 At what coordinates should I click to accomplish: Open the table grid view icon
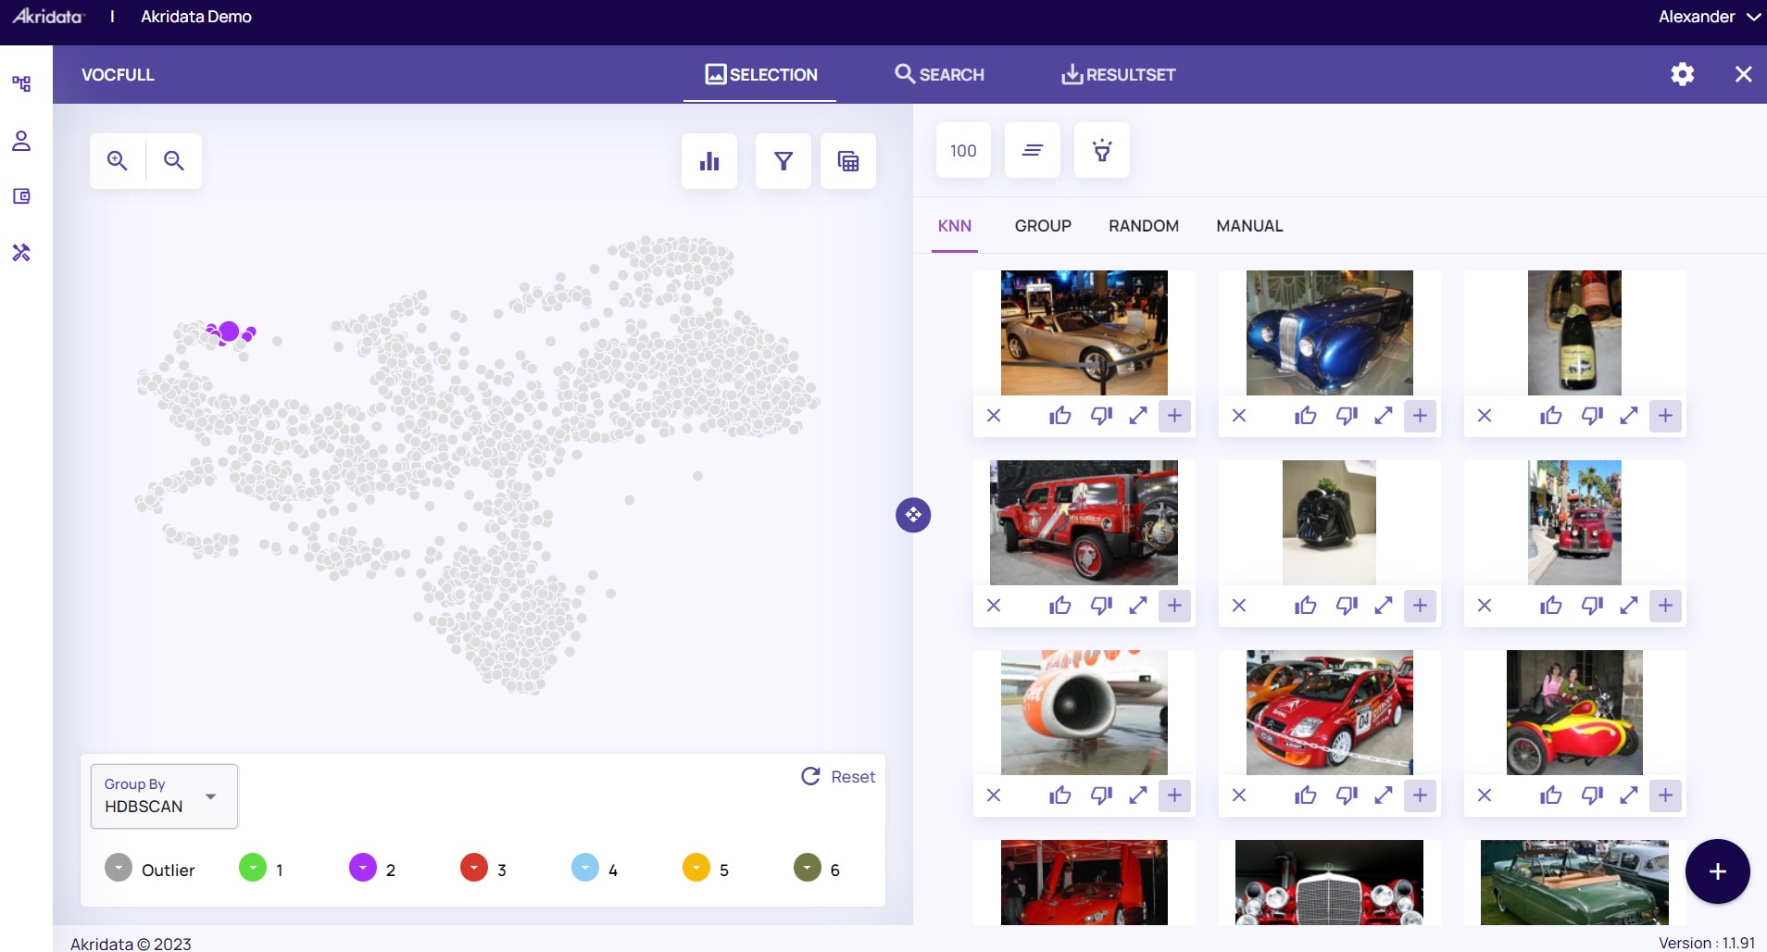click(x=848, y=161)
